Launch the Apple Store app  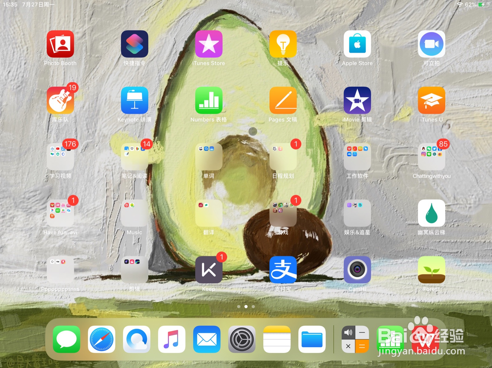coord(357,44)
